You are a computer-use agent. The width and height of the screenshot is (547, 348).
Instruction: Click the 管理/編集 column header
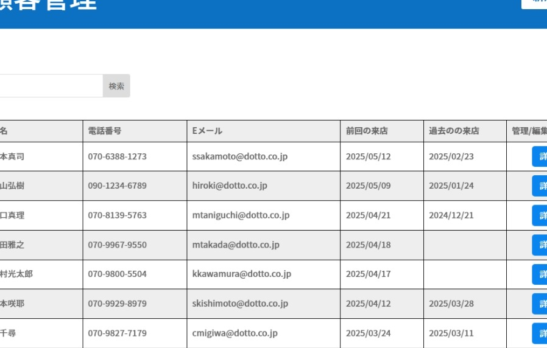[x=529, y=131]
